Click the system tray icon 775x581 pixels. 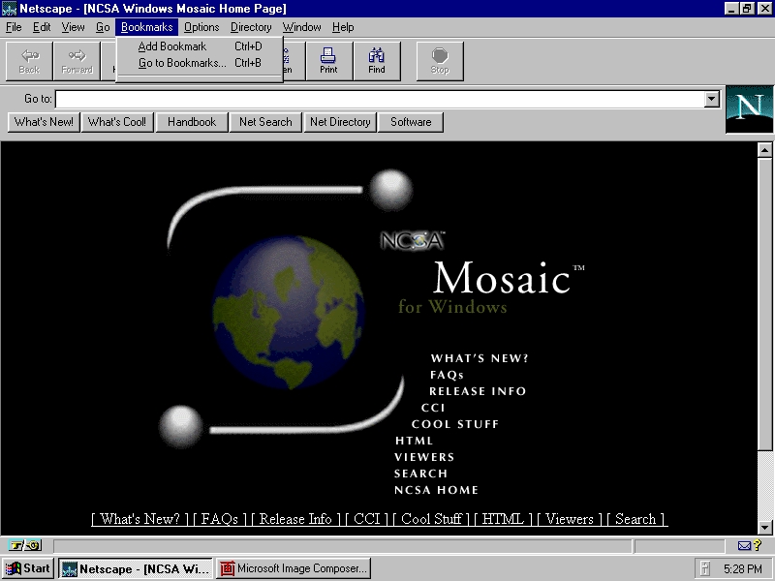[705, 568]
